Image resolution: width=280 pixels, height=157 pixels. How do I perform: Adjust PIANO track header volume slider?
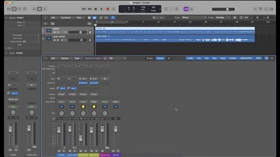click(x=77, y=32)
